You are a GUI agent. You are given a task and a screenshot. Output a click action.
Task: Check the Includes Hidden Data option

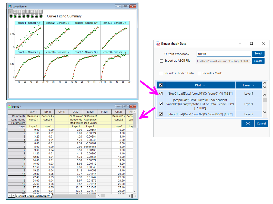pyautogui.click(x=161, y=73)
